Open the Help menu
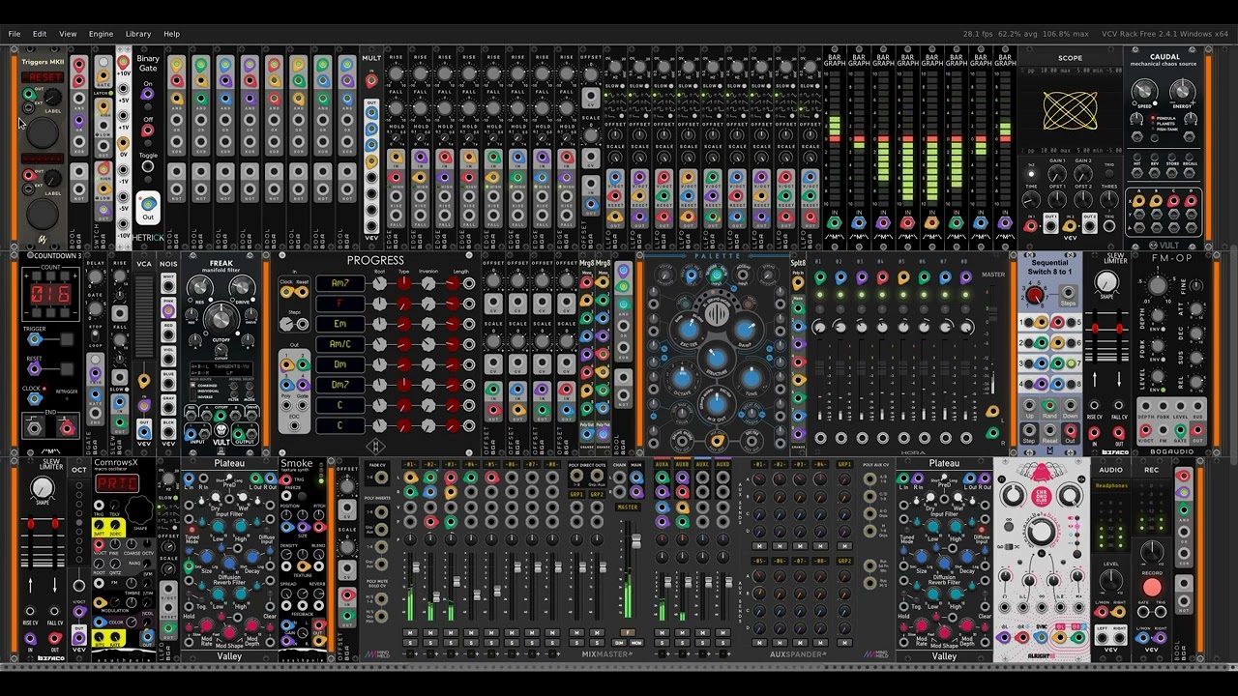 171,34
